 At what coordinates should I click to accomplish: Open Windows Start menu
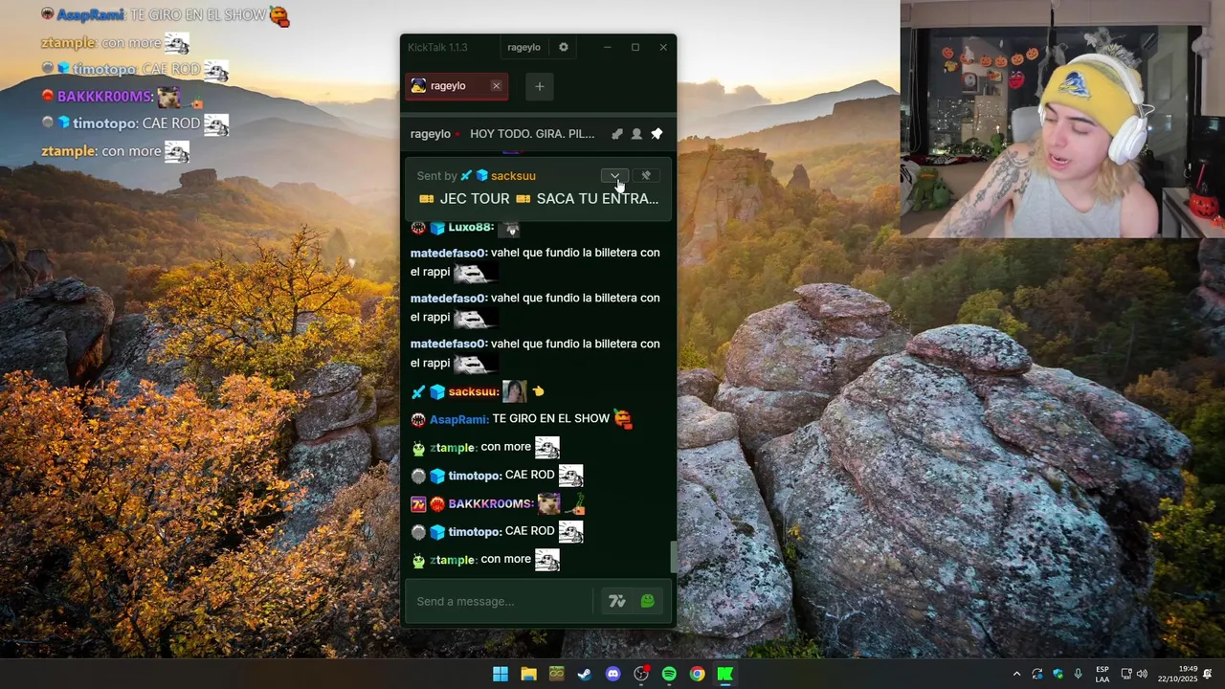(x=501, y=674)
